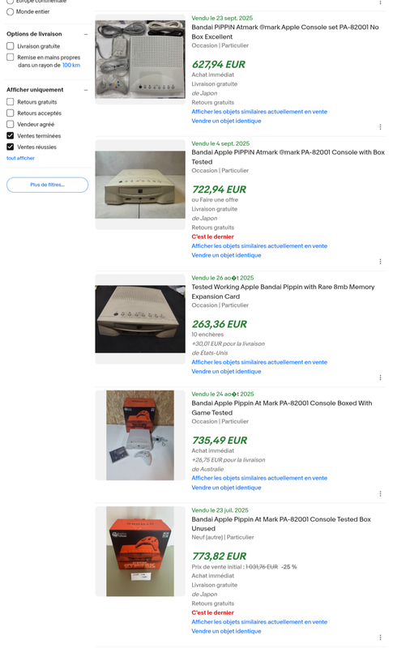This screenshot has height=648, width=393.
Task: Open three-dot menu for 773,82 EUR listing
Action: point(380,637)
